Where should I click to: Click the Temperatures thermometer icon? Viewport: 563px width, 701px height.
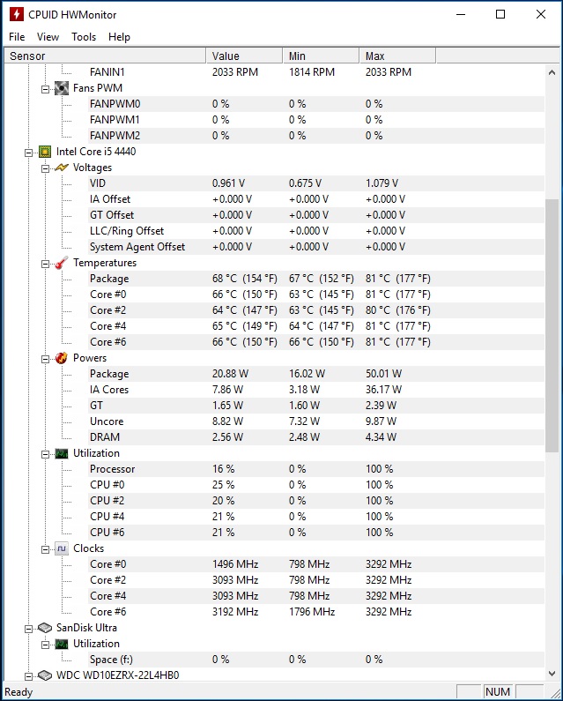click(62, 263)
